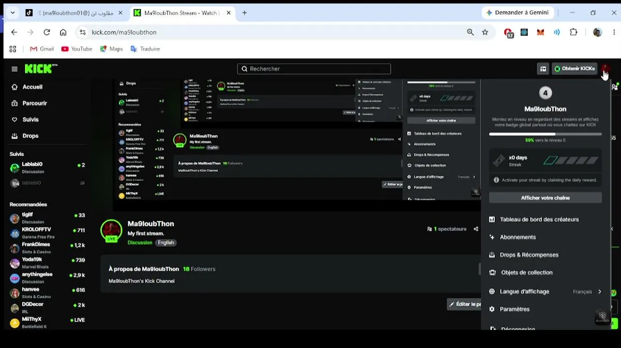Click the Obtenir KICKs button
The height and width of the screenshot is (348, 621).
[x=575, y=69]
